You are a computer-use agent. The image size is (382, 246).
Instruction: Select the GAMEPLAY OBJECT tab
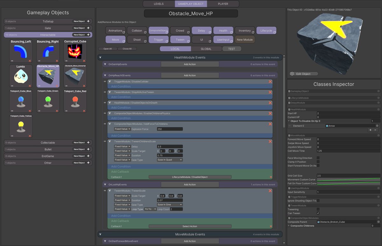tap(191, 4)
